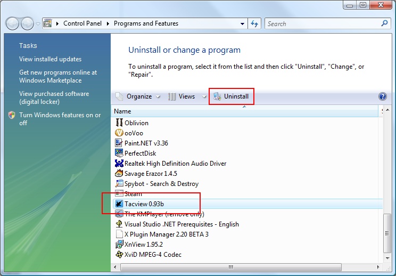
Task: Click the XnView 1.95.2 icon
Action: tap(119, 244)
